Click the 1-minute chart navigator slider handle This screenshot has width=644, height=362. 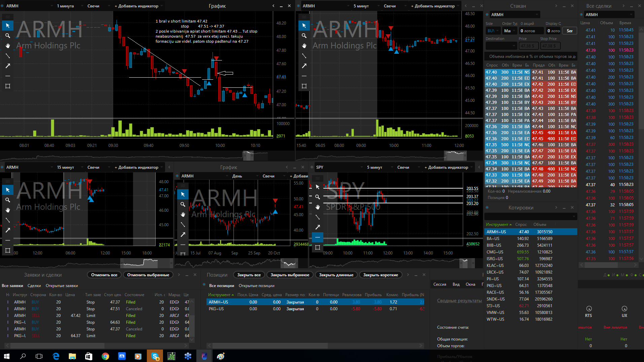[x=248, y=156]
